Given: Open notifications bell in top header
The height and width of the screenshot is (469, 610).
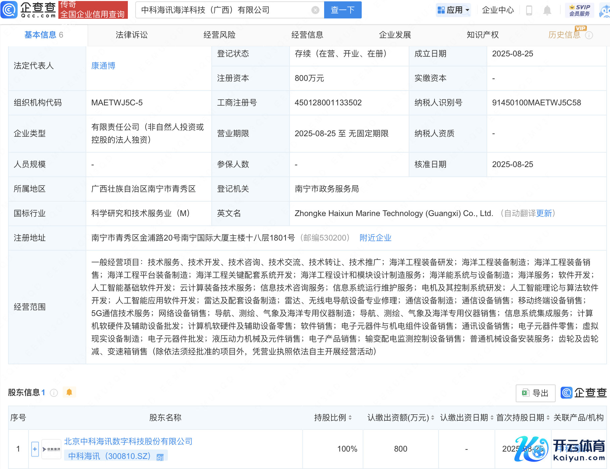Looking at the screenshot, I should click(x=547, y=10).
